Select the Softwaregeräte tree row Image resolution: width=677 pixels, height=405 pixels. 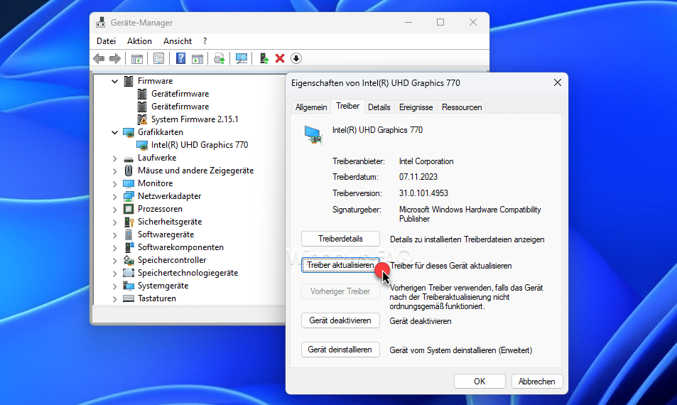(166, 234)
